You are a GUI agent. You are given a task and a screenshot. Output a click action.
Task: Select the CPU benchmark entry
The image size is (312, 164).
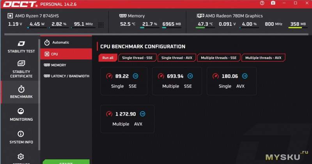(66, 54)
